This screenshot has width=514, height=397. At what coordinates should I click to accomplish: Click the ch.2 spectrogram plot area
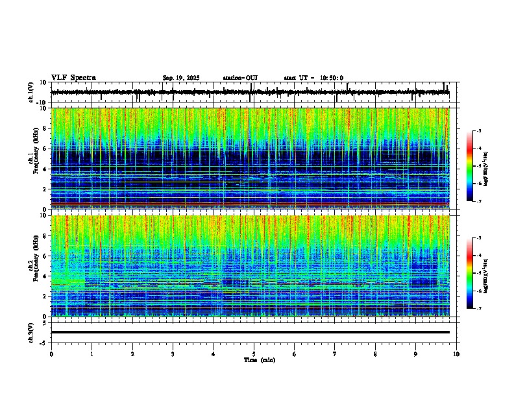coord(251,266)
